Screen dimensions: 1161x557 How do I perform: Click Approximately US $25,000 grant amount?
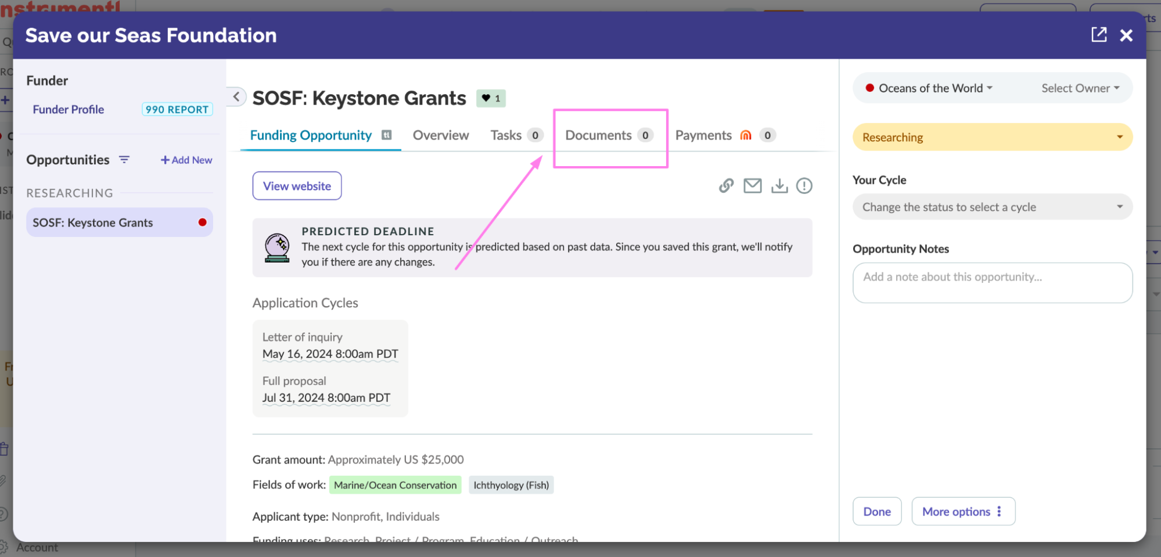(x=396, y=459)
